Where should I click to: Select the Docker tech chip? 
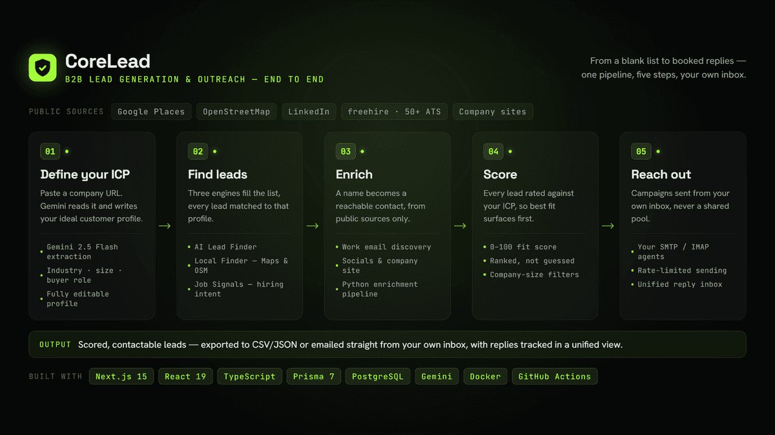tap(486, 376)
